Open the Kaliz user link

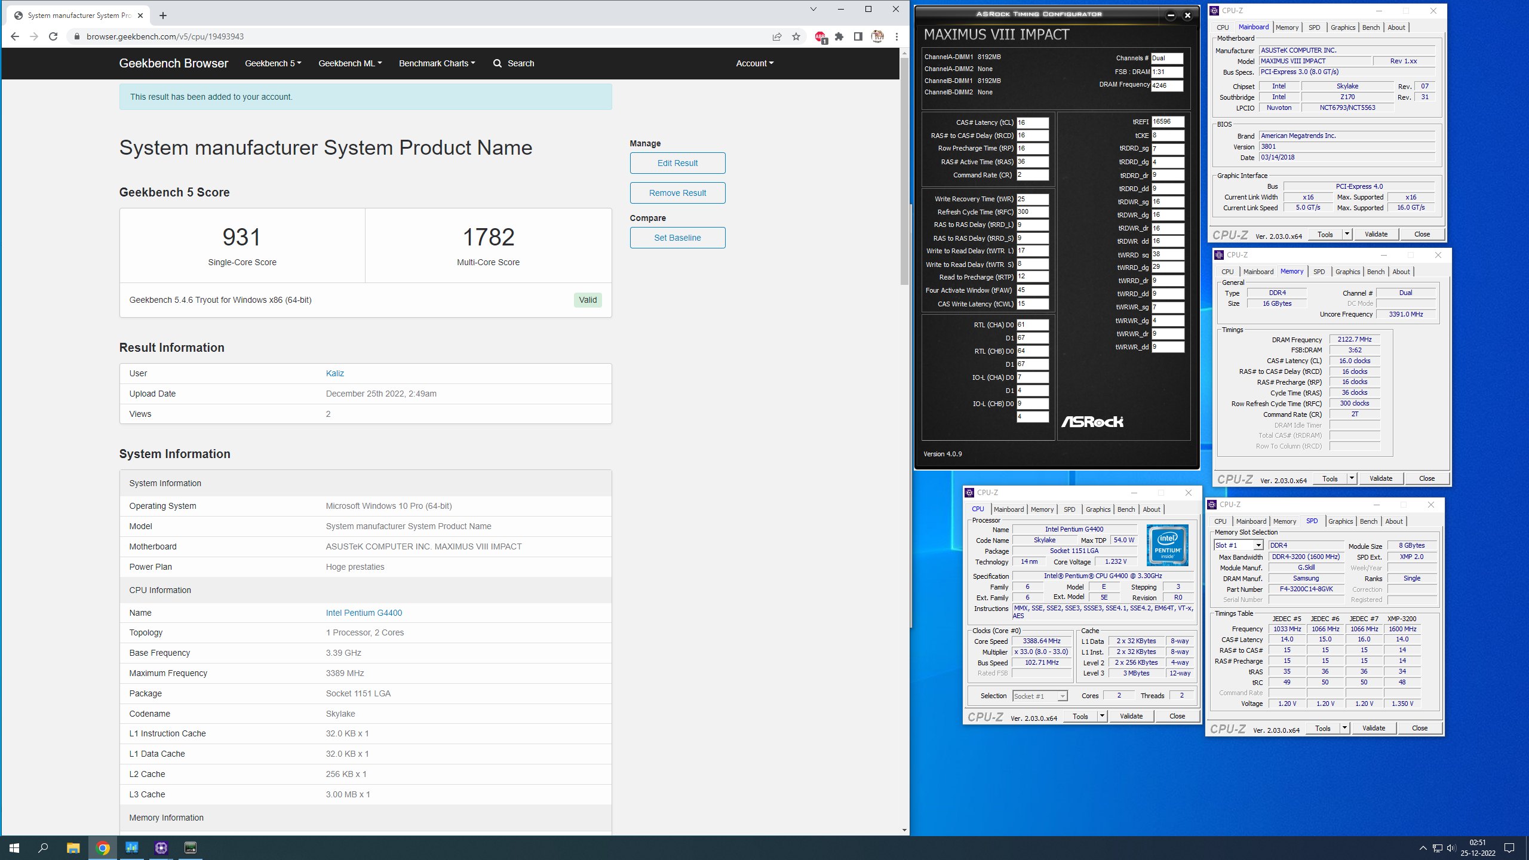334,373
